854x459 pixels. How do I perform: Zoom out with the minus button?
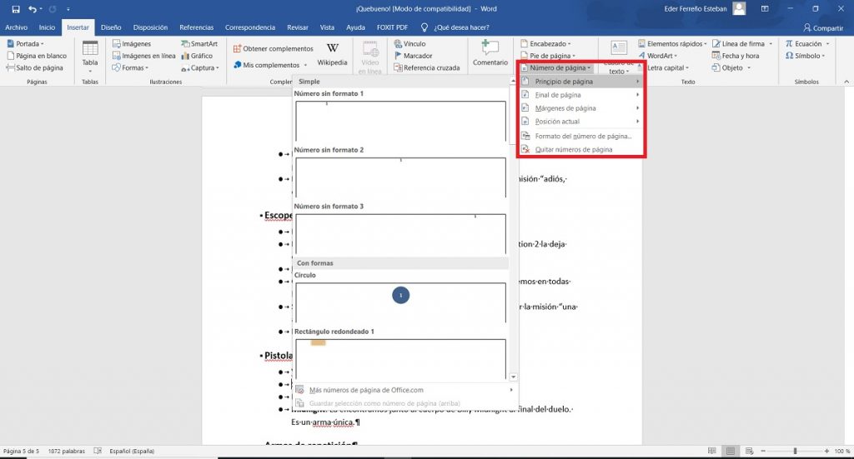(763, 451)
